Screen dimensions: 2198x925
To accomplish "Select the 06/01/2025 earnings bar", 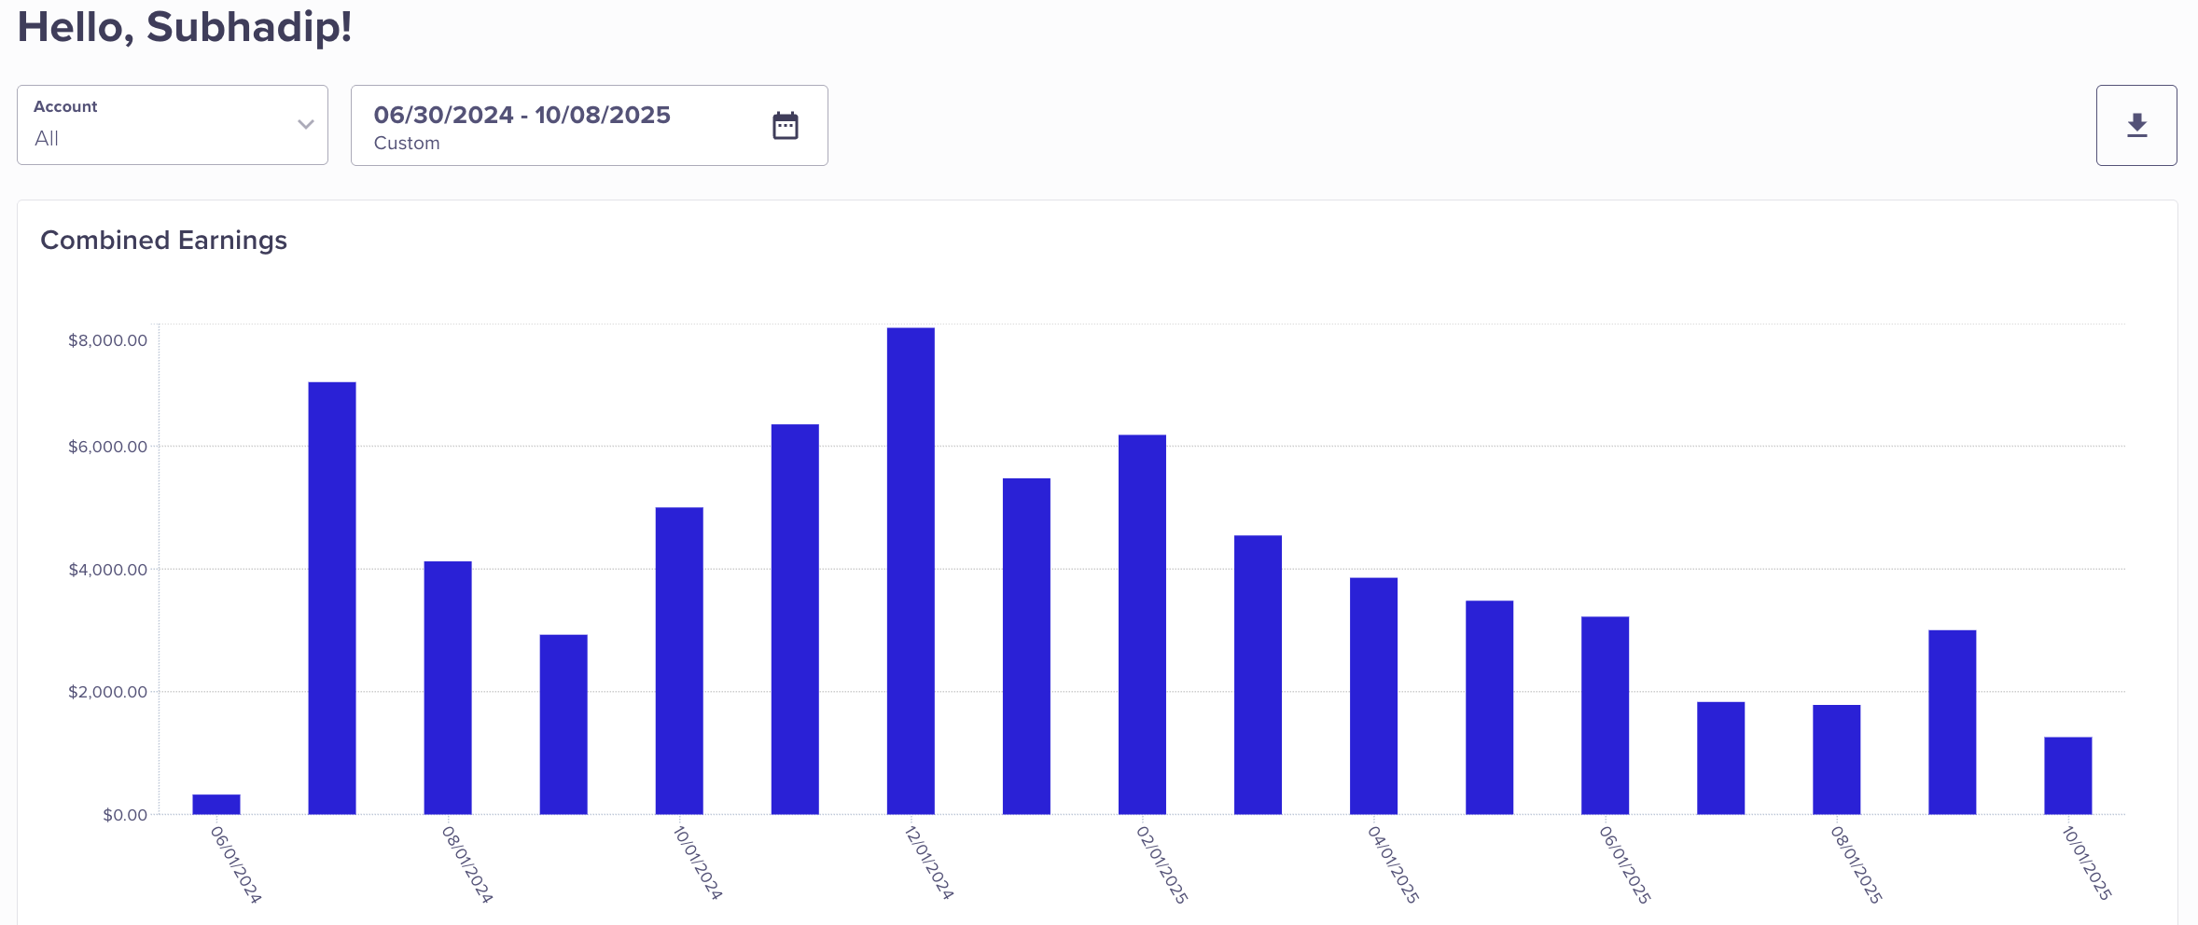I will coord(1605,715).
